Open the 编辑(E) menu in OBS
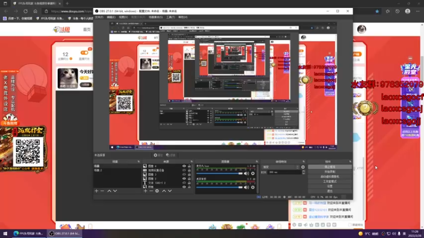The image size is (424, 238). click(111, 17)
